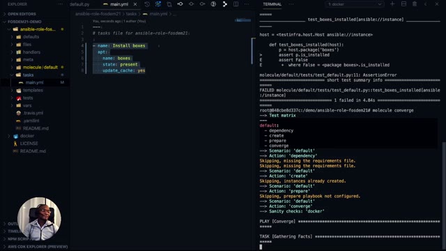Open Explorer panel ellipsis menu

point(60,4)
